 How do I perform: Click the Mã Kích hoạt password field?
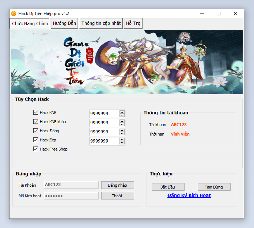click(71, 196)
